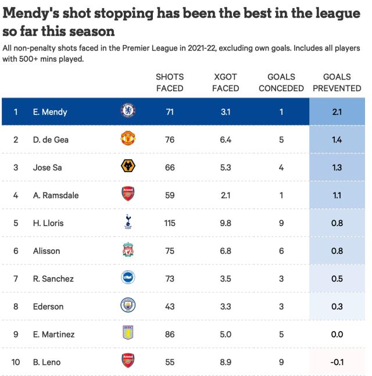The height and width of the screenshot is (376, 372).
Task: Click the Manchester United crest icon
Action: pos(127,140)
